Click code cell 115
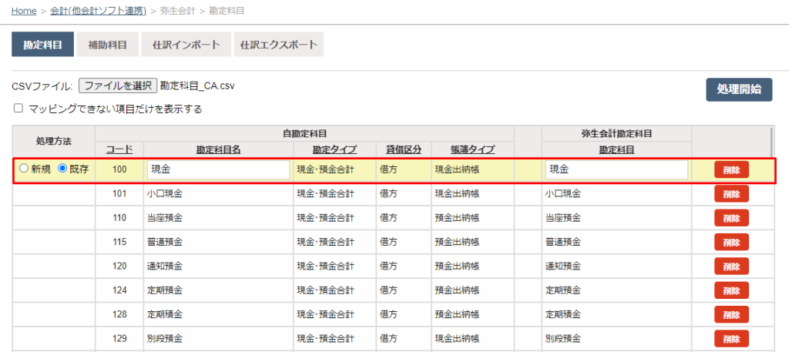 [x=119, y=243]
